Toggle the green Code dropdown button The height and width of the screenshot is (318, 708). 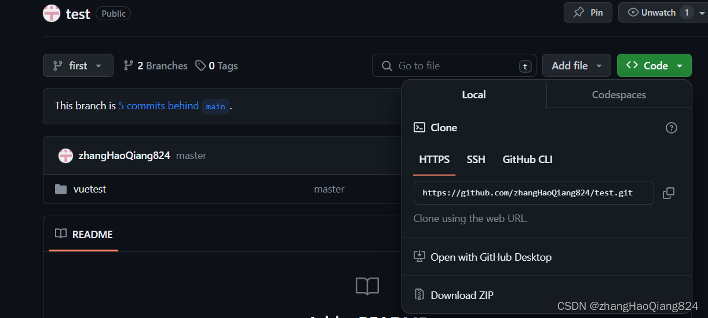(x=654, y=65)
